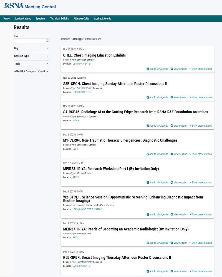222x277 pixels.
Task: View session M1-CER04 Non-Traumatic Thoracic Emergencies
Action: coord(179,154)
